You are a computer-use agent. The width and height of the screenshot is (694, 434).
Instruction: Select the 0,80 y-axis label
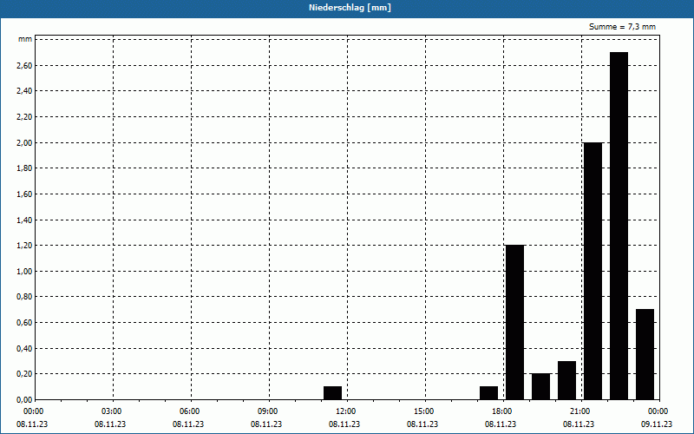[24, 297]
